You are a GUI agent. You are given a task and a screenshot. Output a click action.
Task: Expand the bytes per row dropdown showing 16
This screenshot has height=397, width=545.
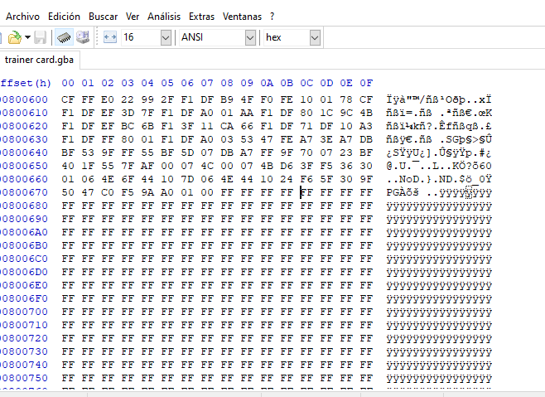[165, 37]
